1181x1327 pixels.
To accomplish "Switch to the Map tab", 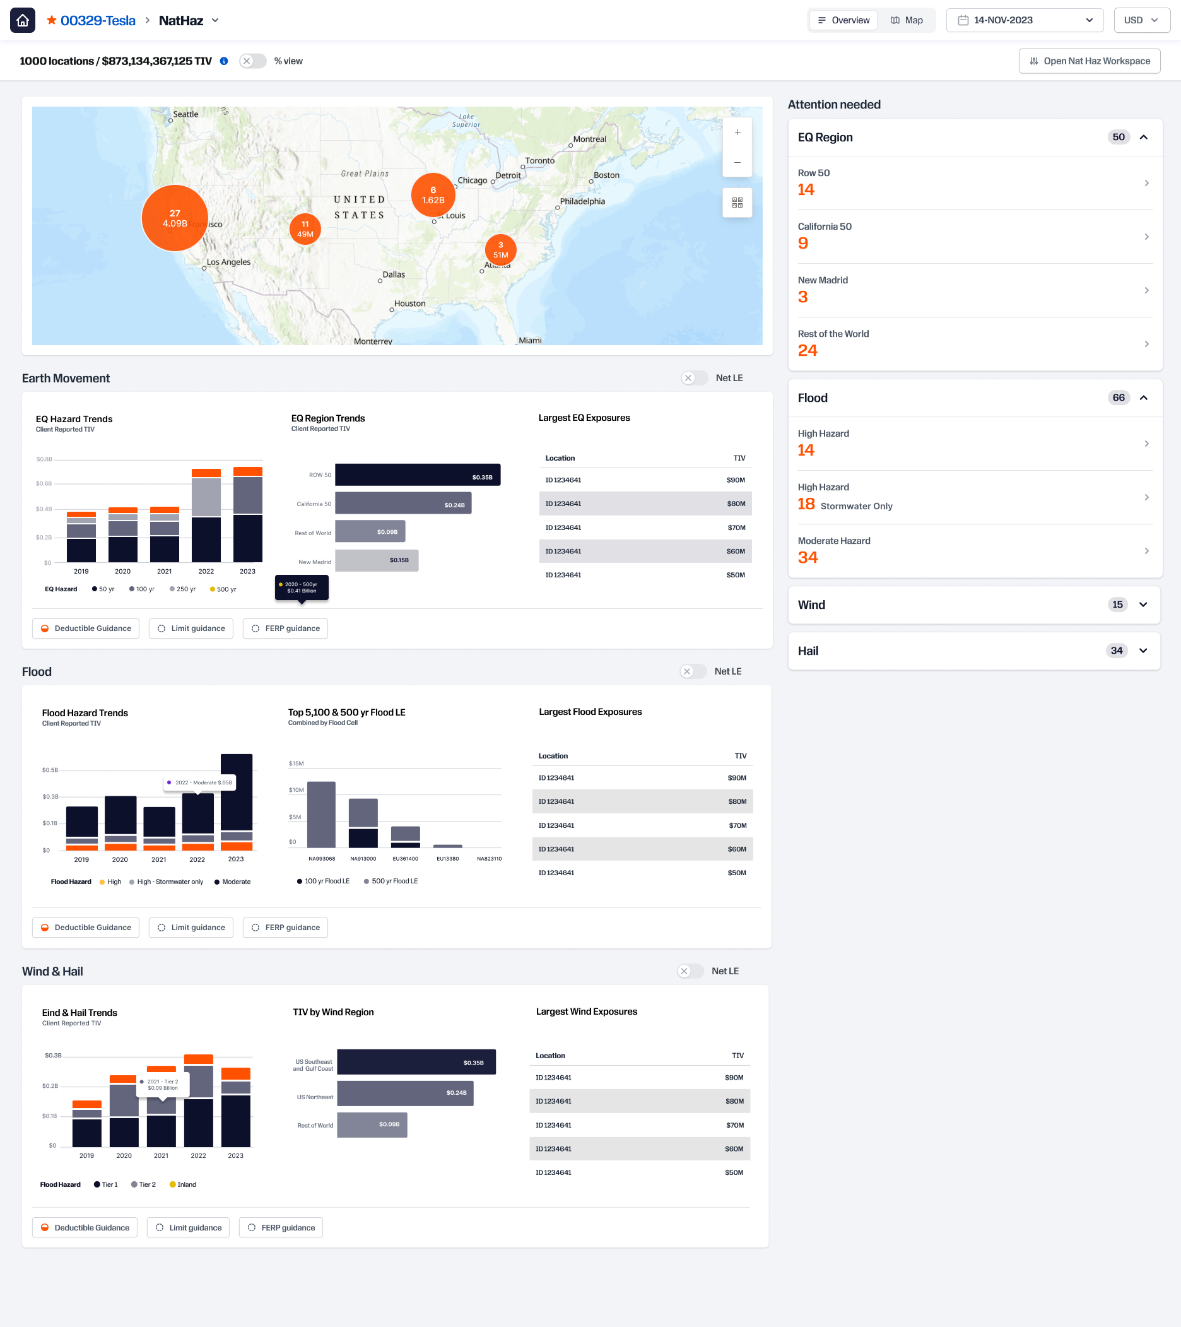I will (x=907, y=20).
